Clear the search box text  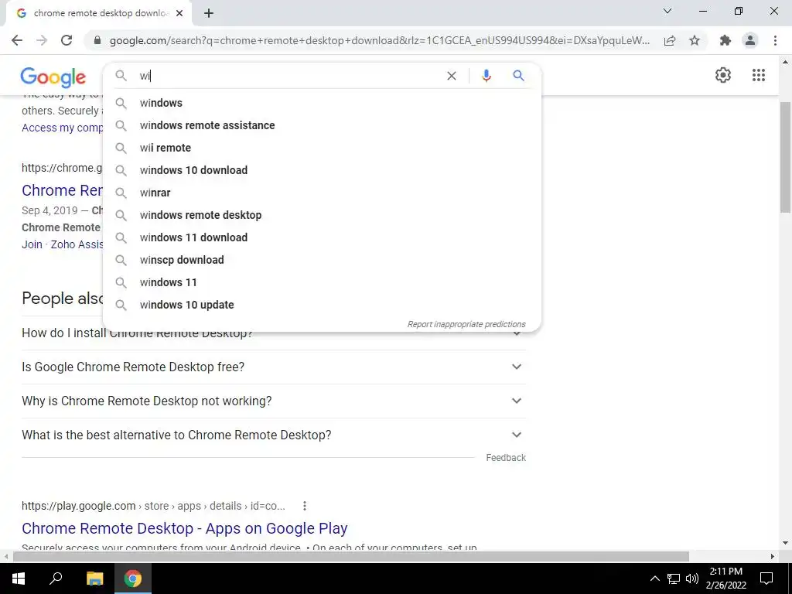452,76
